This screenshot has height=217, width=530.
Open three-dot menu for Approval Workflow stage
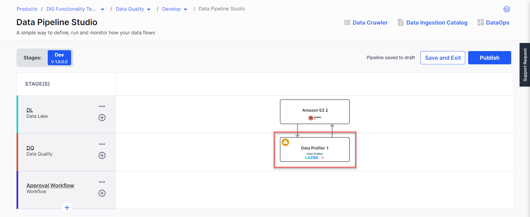coord(102,182)
